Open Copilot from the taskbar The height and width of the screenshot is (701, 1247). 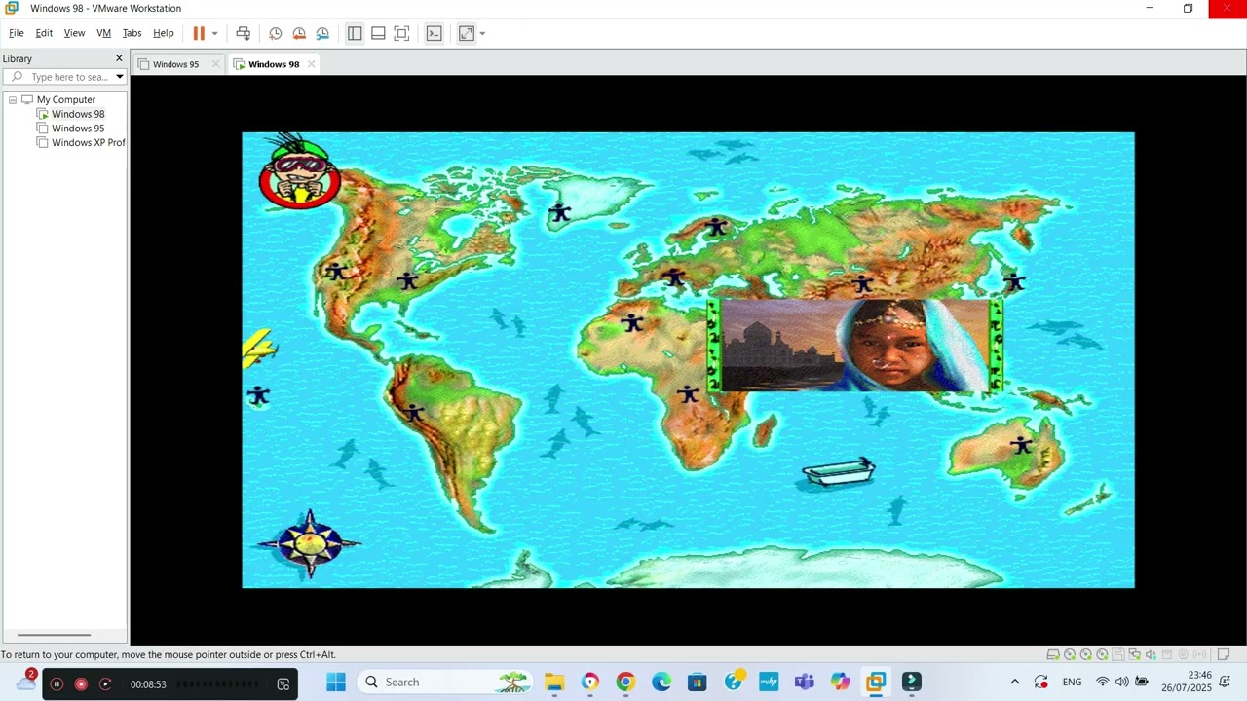(840, 682)
